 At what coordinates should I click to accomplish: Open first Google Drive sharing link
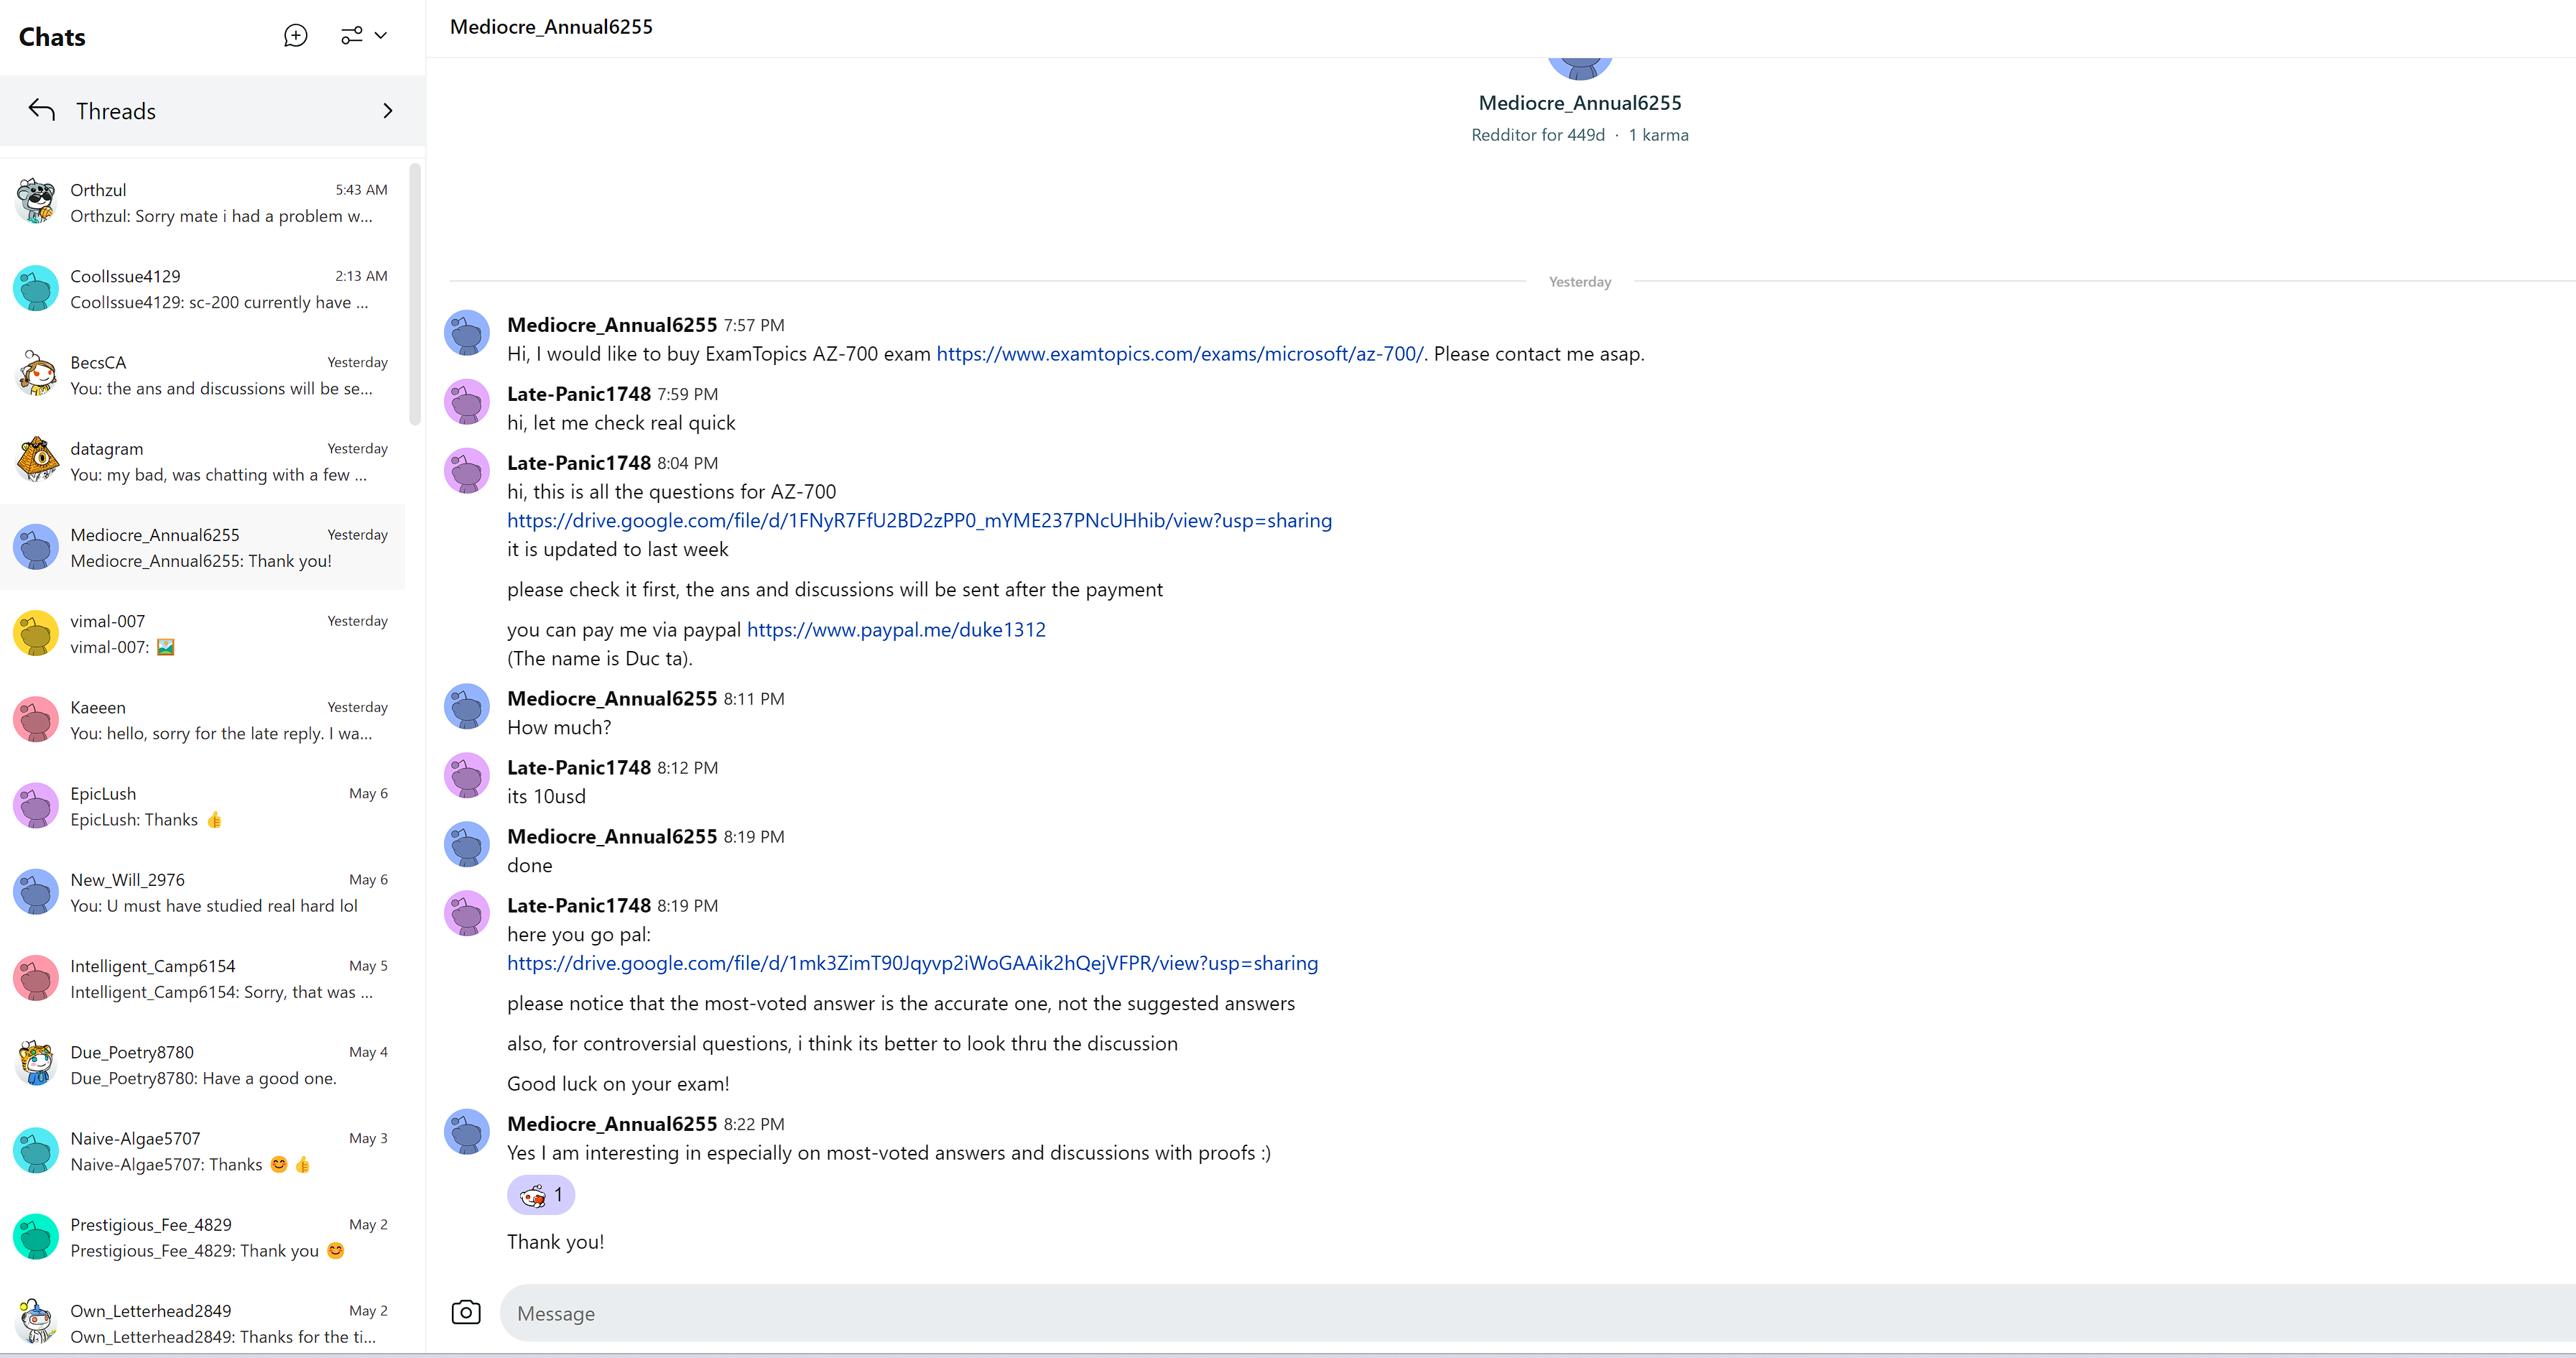coord(919,521)
